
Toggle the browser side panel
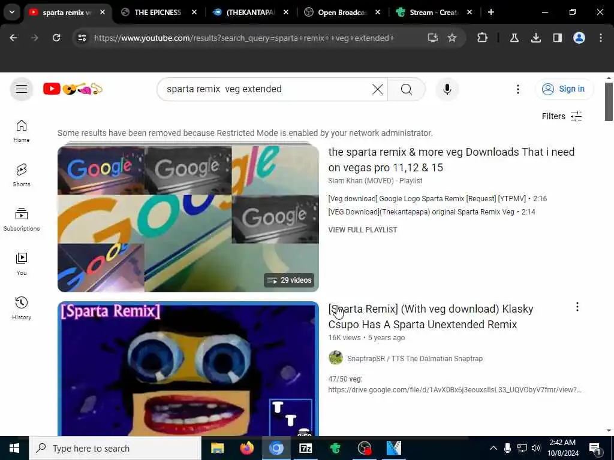coord(557,38)
